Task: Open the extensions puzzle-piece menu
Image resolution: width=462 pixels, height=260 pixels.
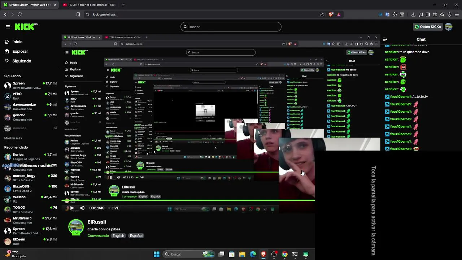Action: (x=395, y=14)
